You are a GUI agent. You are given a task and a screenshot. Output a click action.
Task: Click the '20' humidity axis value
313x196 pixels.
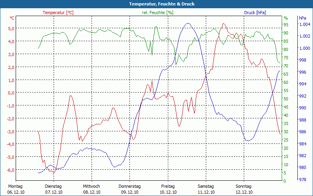[286, 148]
